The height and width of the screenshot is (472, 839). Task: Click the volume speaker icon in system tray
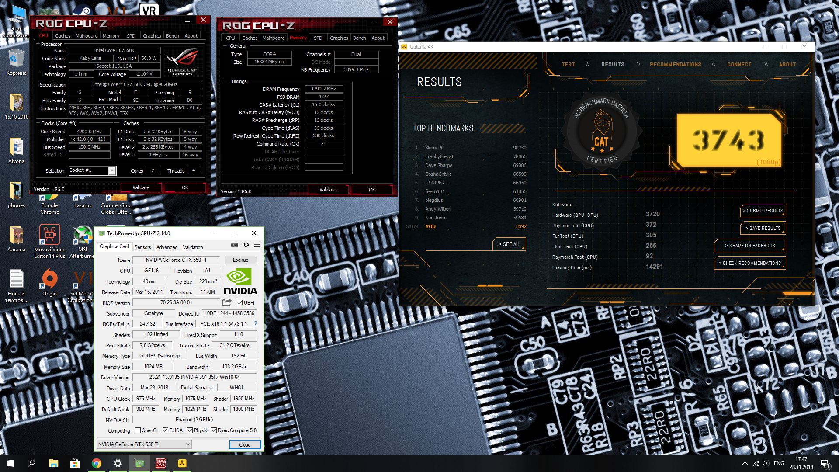(765, 463)
